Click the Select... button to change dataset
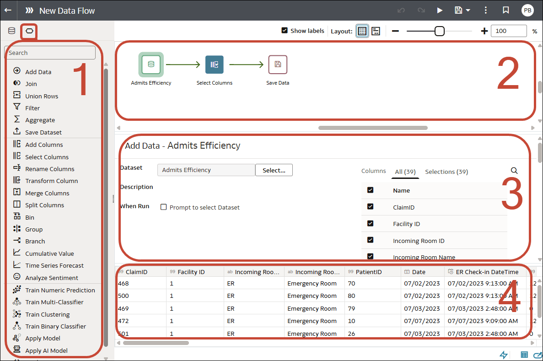543x361 pixels. tap(274, 170)
